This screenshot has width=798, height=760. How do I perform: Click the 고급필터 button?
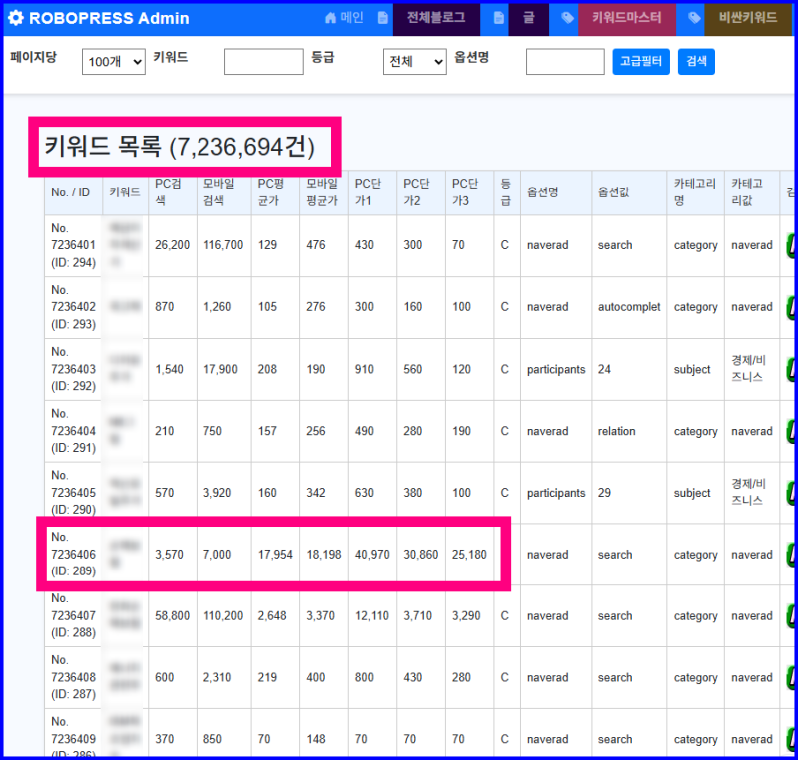point(641,62)
